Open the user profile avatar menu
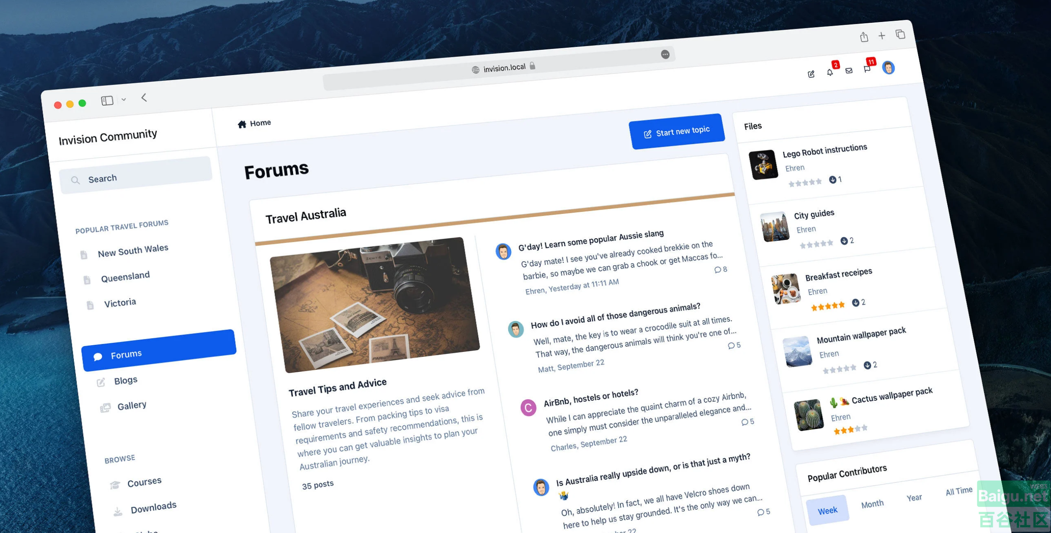Screen dimensions: 1051x533 pos(888,68)
